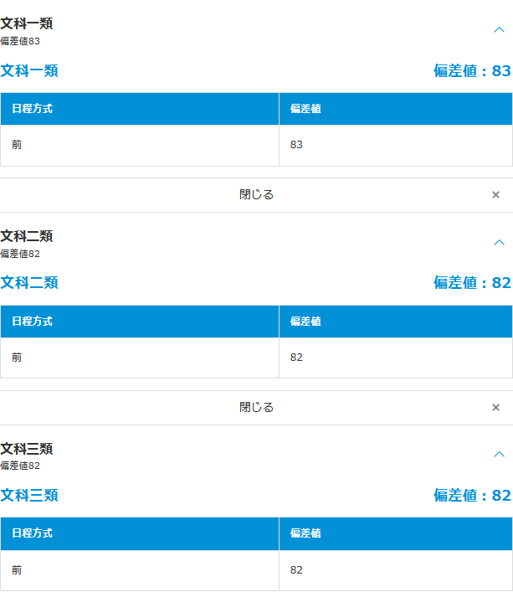The image size is (513, 592).
Task: Collapse the 文科一類 section chevron
Action: click(x=500, y=30)
